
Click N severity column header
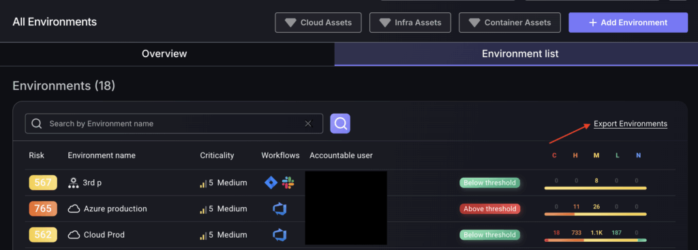click(x=638, y=155)
